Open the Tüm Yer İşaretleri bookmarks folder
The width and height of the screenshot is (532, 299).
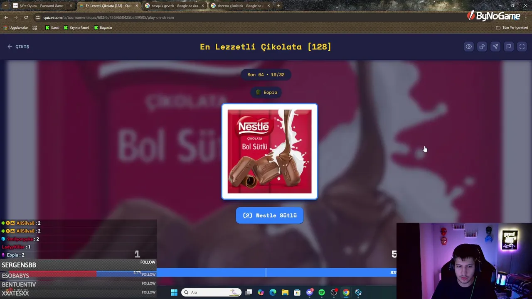512,28
